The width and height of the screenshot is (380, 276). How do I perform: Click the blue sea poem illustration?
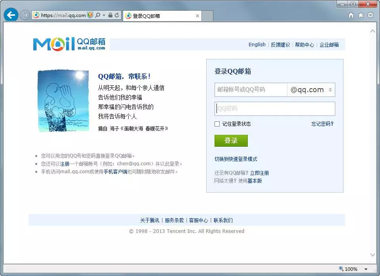(x=63, y=101)
